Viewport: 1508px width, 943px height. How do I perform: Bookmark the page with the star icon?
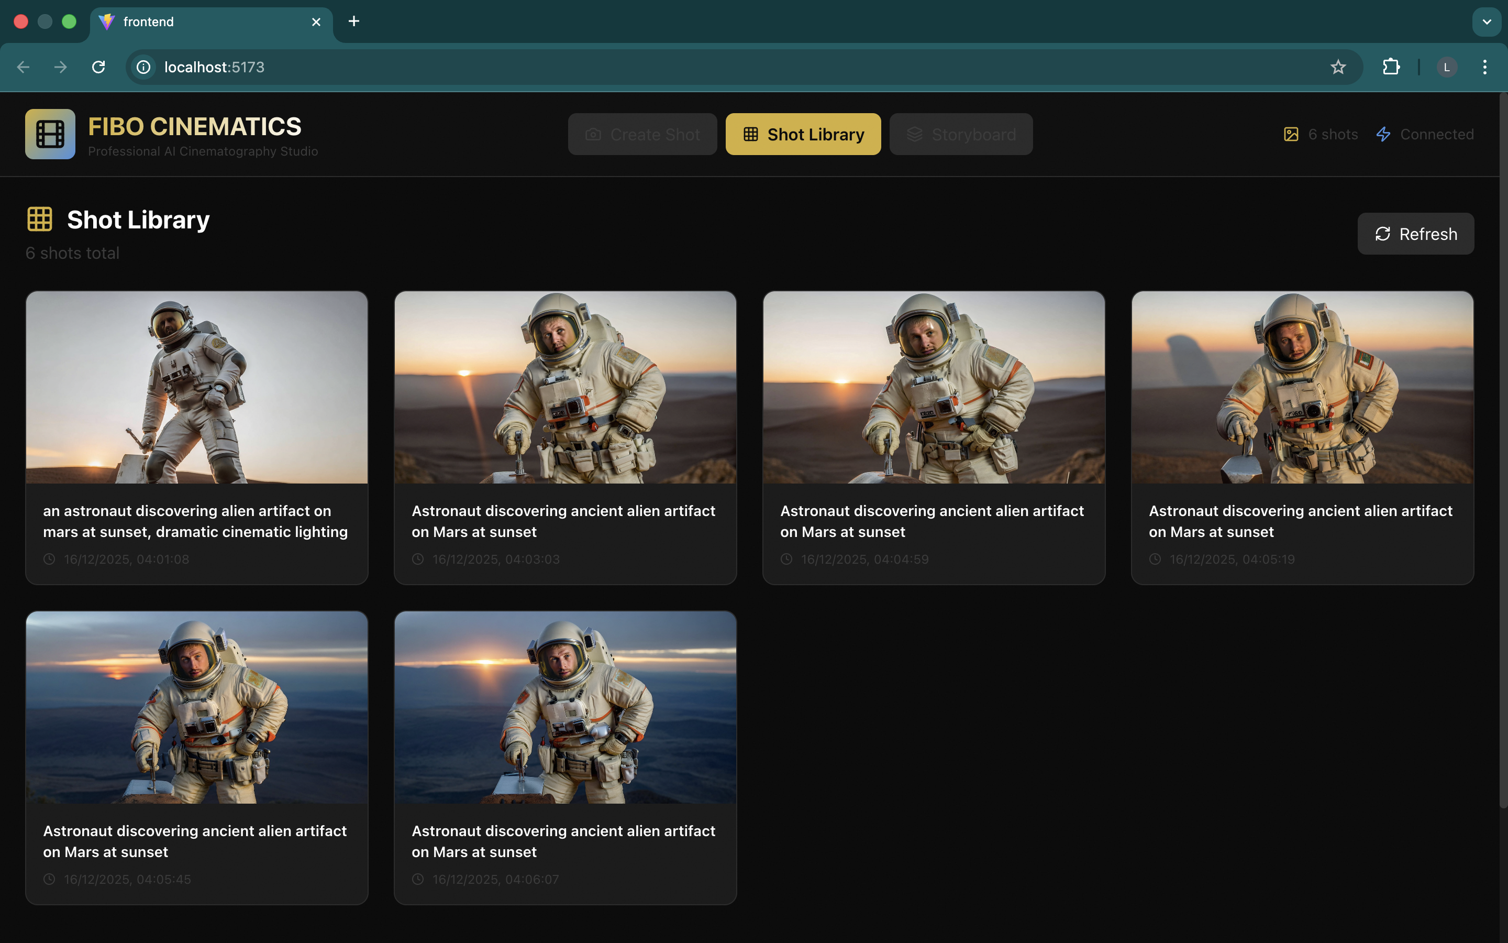point(1337,67)
